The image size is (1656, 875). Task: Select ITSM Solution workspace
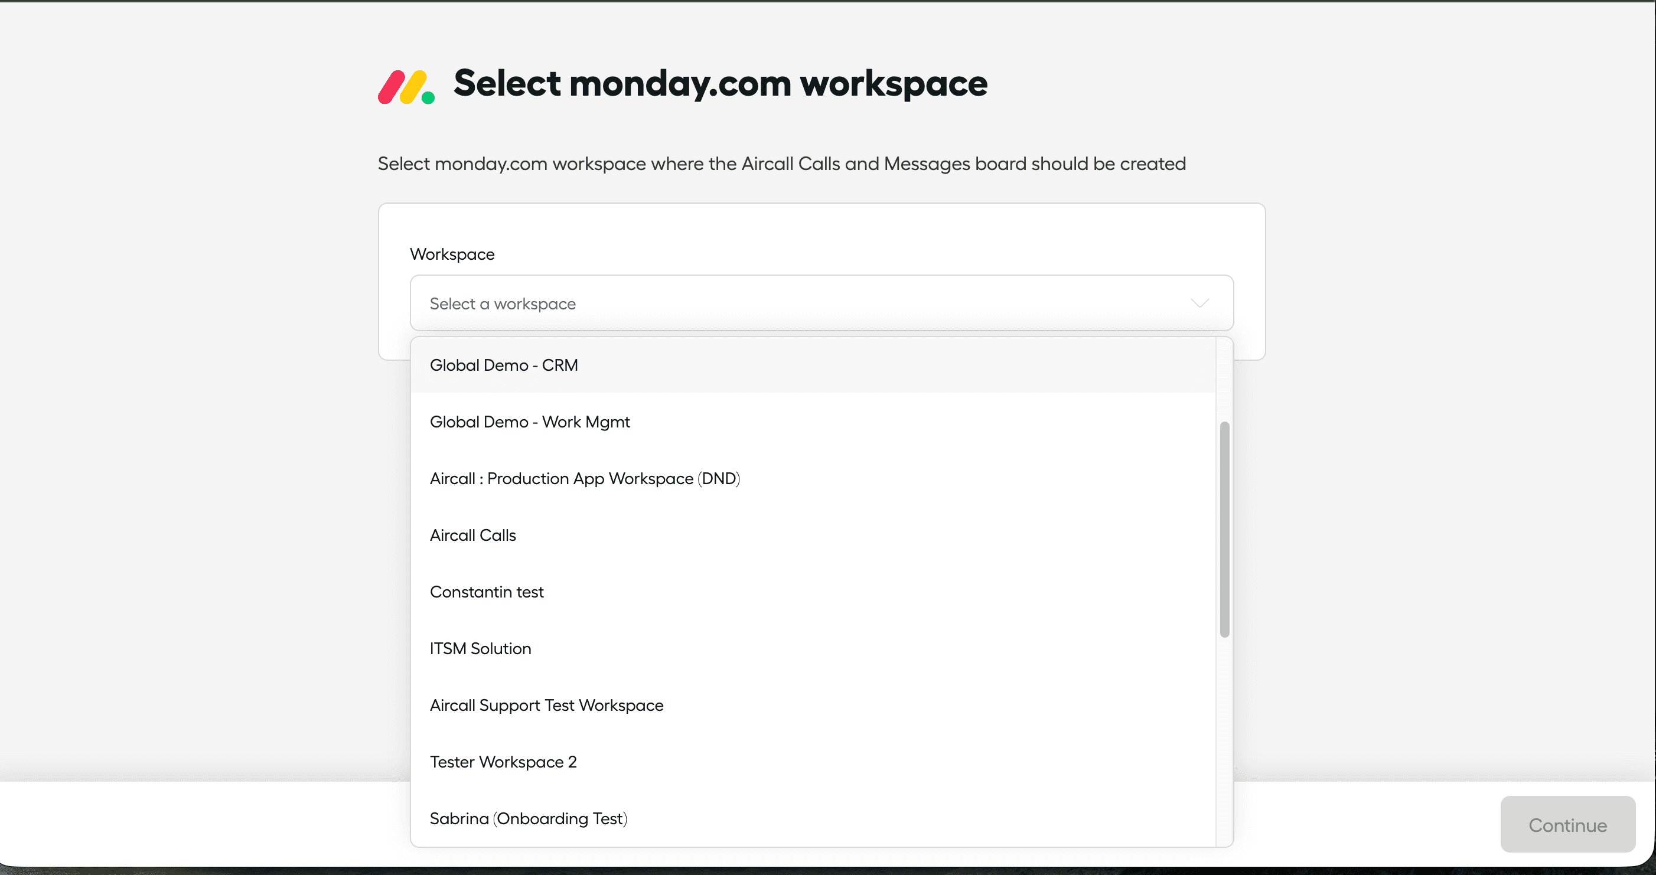(813, 648)
